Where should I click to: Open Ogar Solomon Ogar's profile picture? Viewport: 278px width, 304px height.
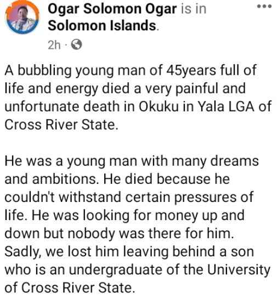pyautogui.click(x=22, y=17)
